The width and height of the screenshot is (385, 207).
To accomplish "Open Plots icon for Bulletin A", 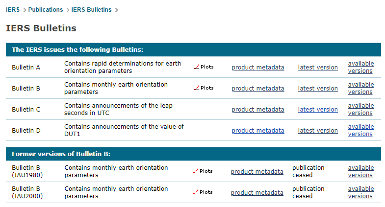I will point(203,67).
